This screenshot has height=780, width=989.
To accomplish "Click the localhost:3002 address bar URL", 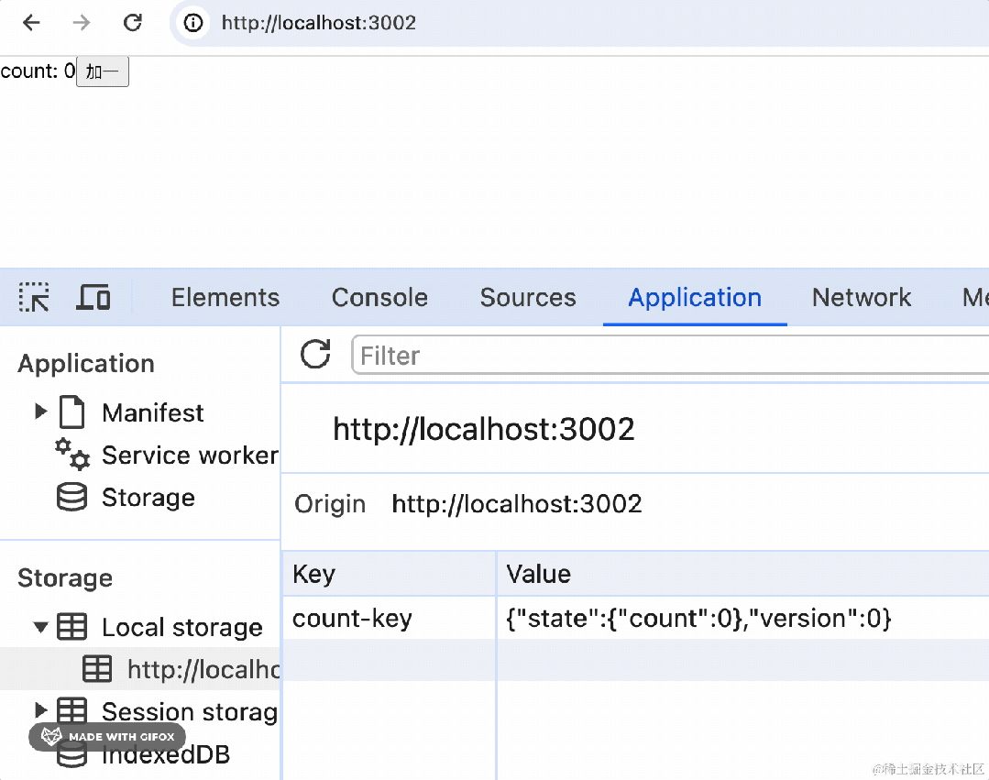I will 319,23.
